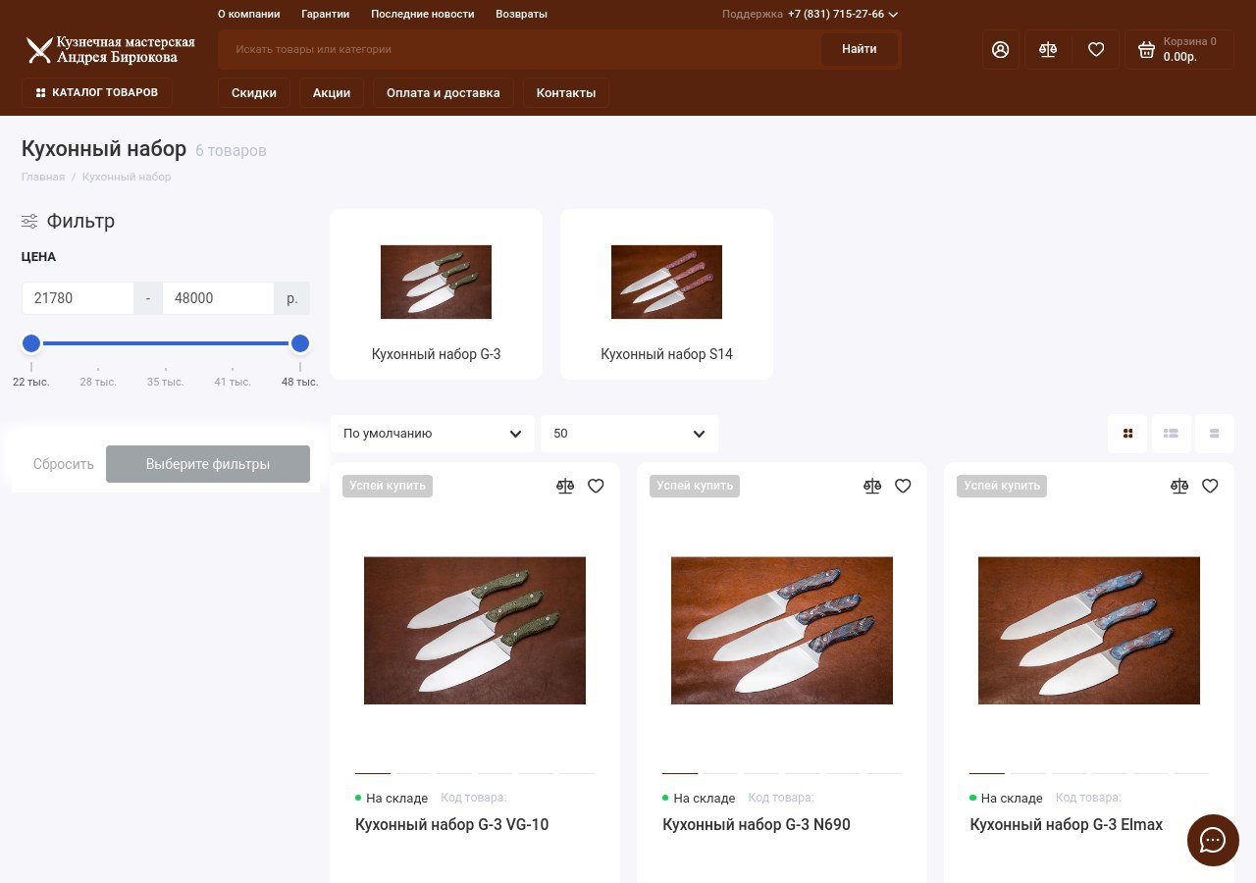This screenshot has width=1256, height=883.
Task: Expand the 'По умолчанию' sorting dropdown
Action: pos(432,434)
